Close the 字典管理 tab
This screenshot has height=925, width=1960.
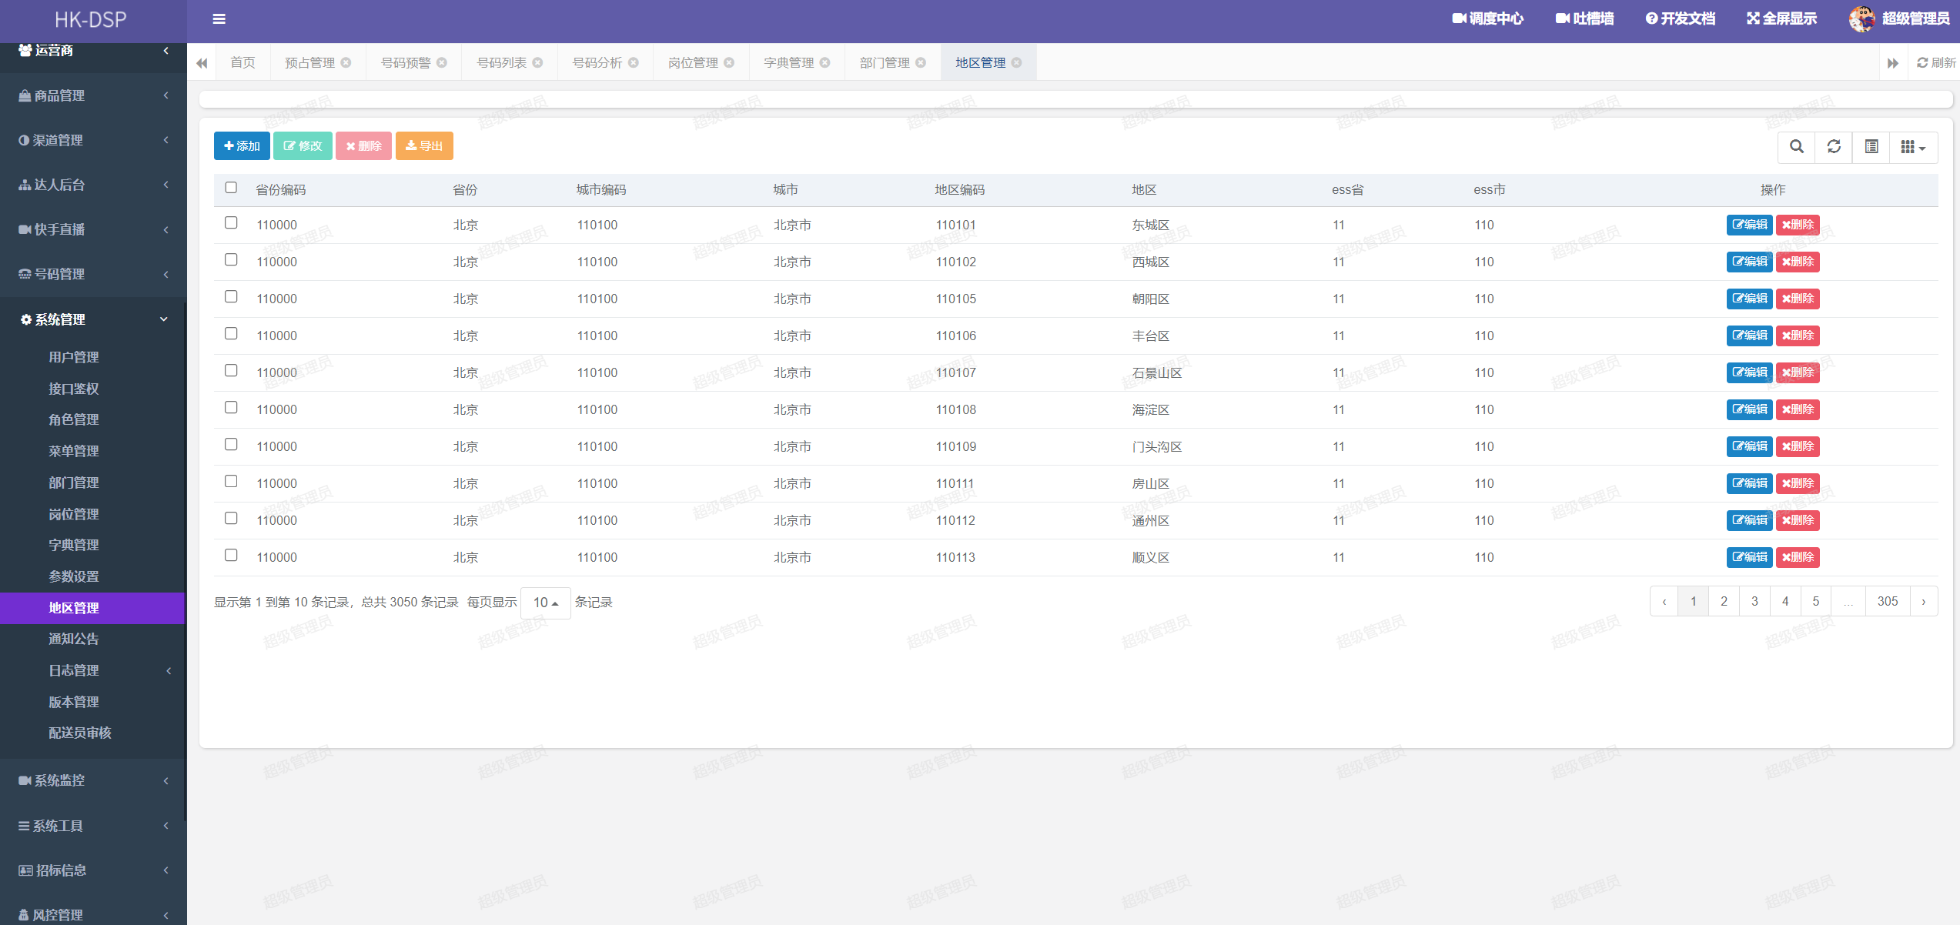coord(825,63)
